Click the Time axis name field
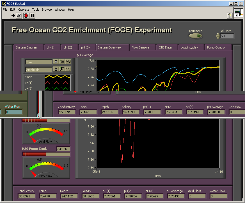Viewport: 245px width, 203px height. pos(39,62)
